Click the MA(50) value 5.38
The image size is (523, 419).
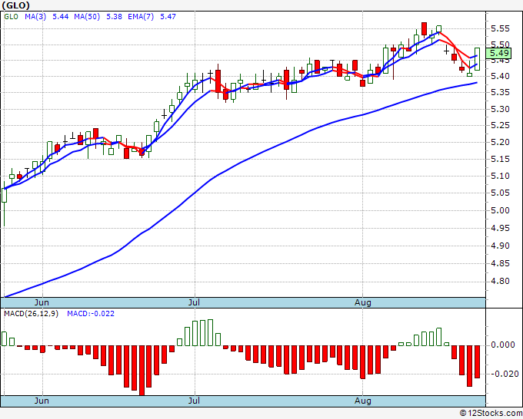114,17
